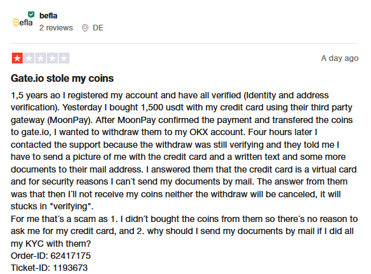Click the green verified checkmark badge

(x=31, y=15)
